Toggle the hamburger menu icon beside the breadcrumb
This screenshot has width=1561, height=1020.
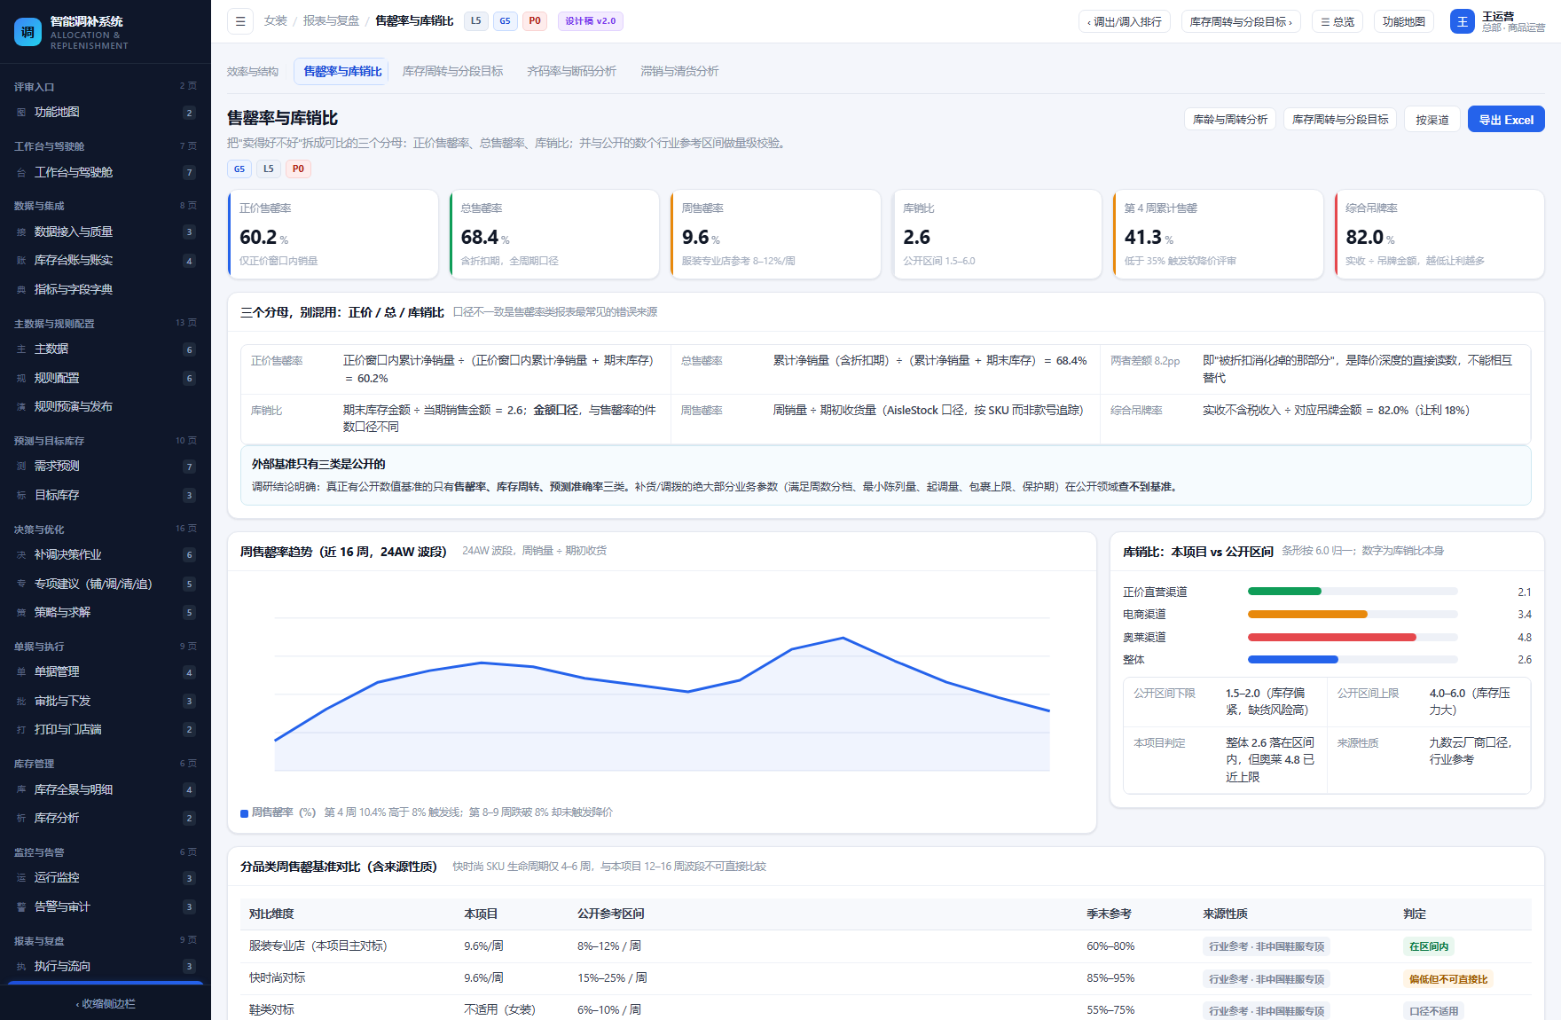[x=240, y=21]
